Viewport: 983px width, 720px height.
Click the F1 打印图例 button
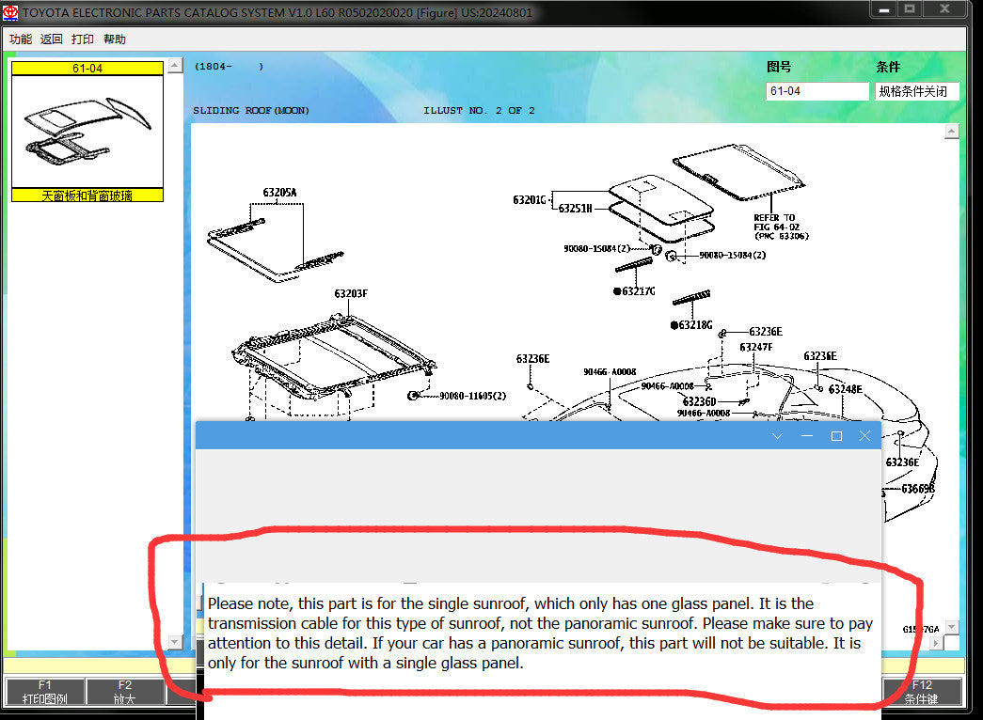(44, 692)
